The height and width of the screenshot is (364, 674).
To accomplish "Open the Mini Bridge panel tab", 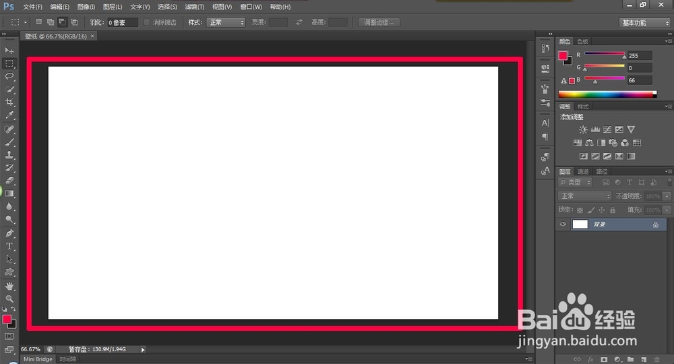I will coord(38,359).
